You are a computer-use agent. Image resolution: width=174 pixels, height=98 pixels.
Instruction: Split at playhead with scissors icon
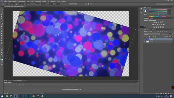pos(20,85)
